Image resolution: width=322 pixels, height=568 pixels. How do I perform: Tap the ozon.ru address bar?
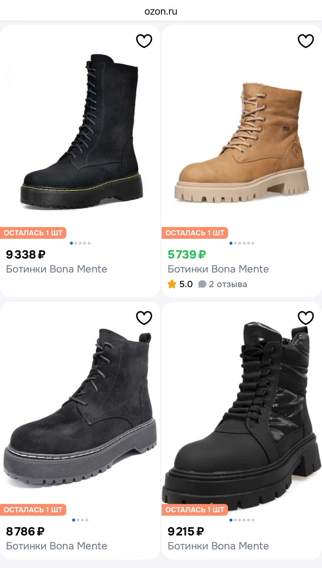coord(161,11)
